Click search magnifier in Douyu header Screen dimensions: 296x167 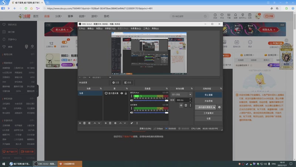tap(205, 16)
